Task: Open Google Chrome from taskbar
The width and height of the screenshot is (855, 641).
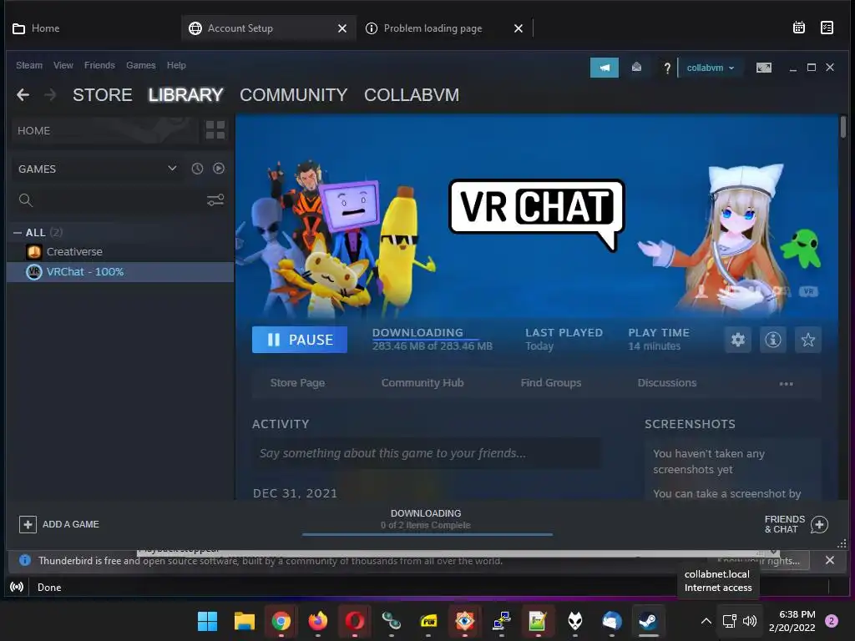Action: tap(281, 621)
